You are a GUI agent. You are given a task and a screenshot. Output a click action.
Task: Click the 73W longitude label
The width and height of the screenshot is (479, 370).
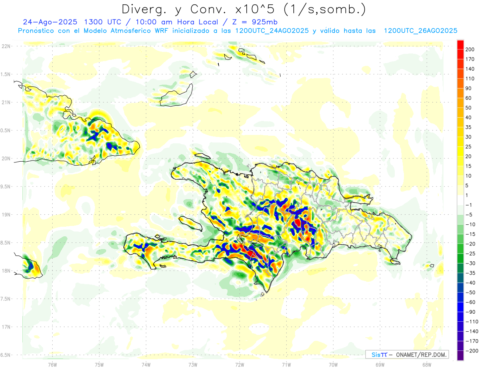[193, 364]
